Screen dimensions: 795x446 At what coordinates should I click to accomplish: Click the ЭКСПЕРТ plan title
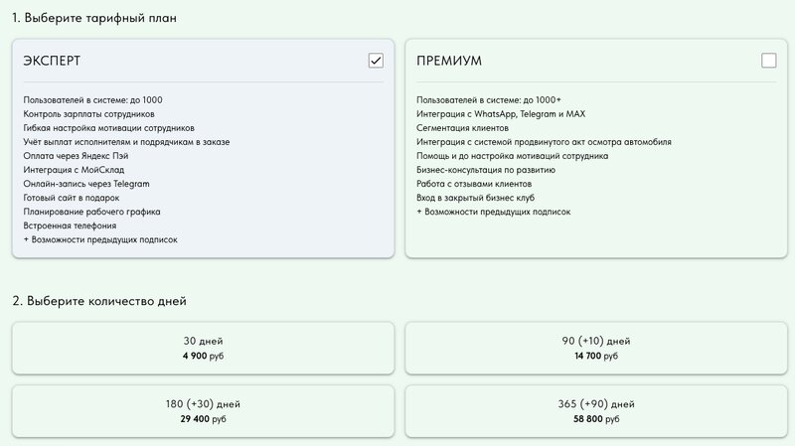(52, 61)
